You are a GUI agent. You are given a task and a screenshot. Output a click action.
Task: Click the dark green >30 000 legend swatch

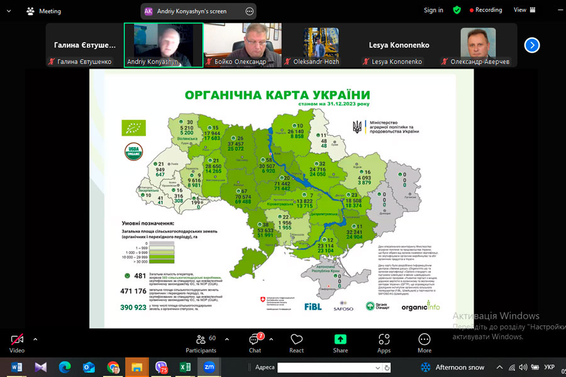162,261
